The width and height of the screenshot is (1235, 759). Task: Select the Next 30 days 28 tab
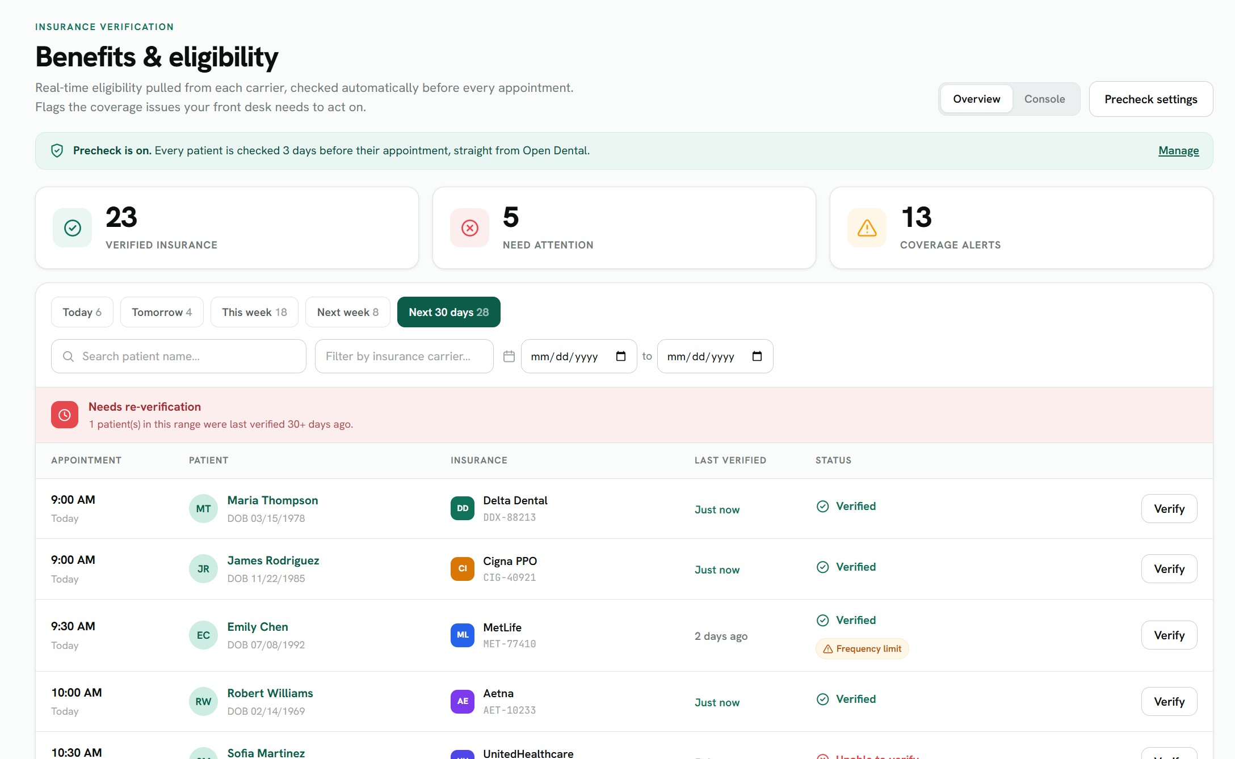[449, 312]
